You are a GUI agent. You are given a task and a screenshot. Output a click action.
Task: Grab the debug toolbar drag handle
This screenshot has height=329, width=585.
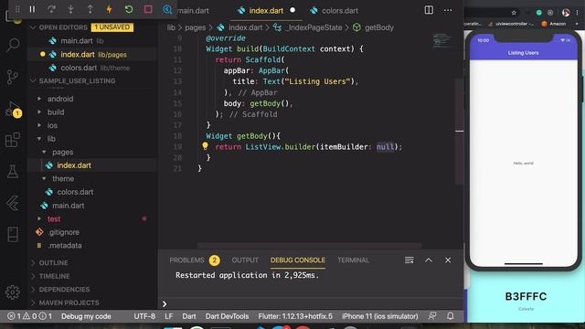(17, 9)
